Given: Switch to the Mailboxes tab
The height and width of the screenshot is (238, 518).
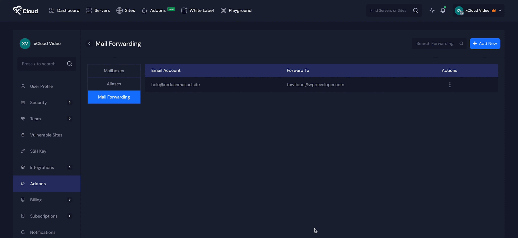Looking at the screenshot, I should (114, 71).
